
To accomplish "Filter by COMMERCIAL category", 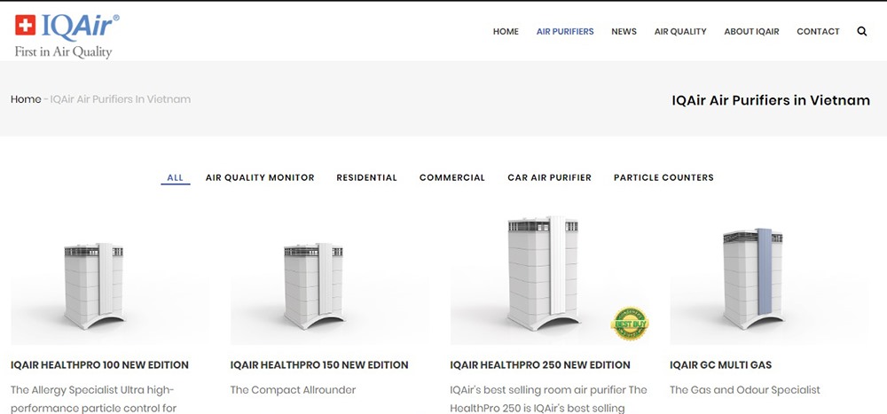I will 452,177.
